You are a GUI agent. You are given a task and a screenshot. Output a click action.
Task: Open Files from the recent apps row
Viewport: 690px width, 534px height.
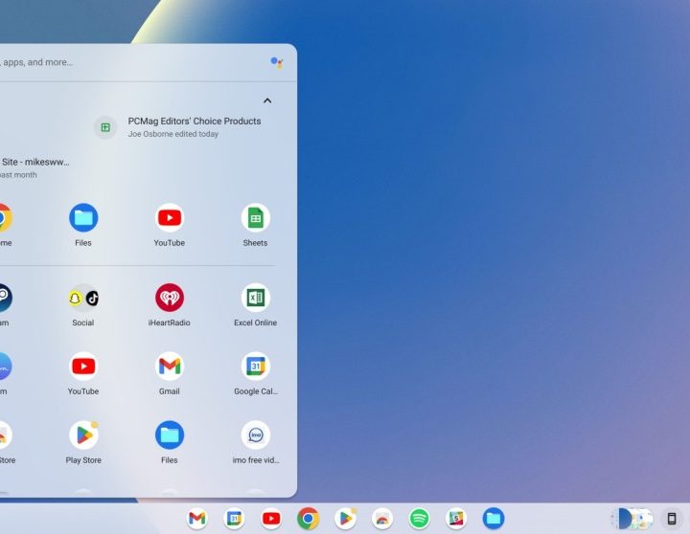tap(83, 217)
